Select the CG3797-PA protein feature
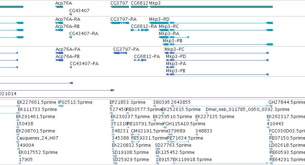The width and height of the screenshot is (305, 165). click(120, 53)
